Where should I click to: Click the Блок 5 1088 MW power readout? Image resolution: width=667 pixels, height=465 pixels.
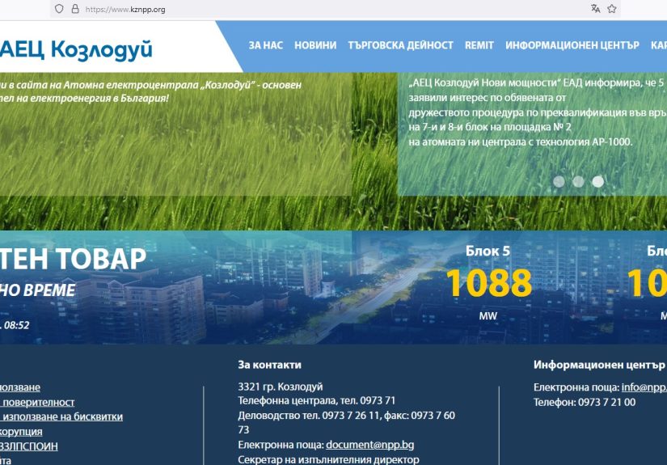[488, 282]
